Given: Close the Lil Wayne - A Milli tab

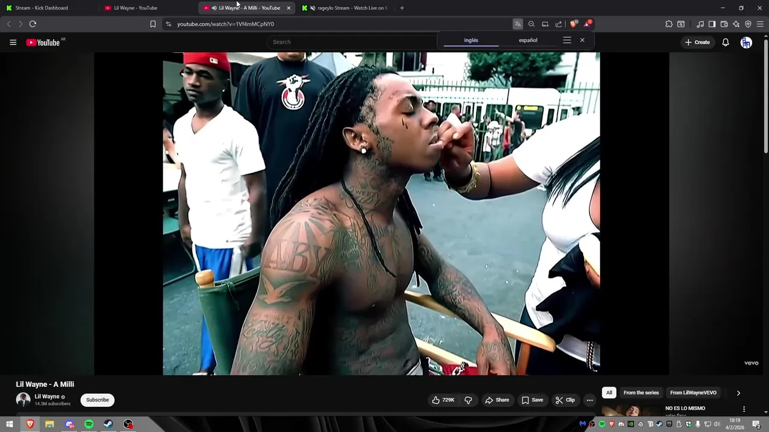Looking at the screenshot, I should coord(288,8).
